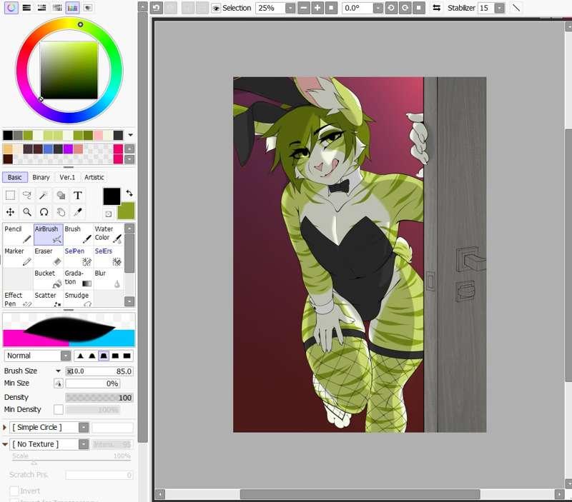This screenshot has height=502, width=572.
Task: Choose the Gradation tool
Action: [x=79, y=278]
